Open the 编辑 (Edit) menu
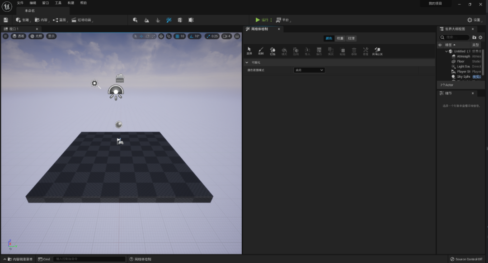Image resolution: width=488 pixels, height=263 pixels. click(33, 3)
